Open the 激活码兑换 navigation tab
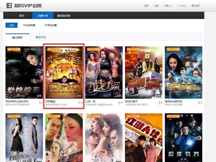 coord(64,16)
